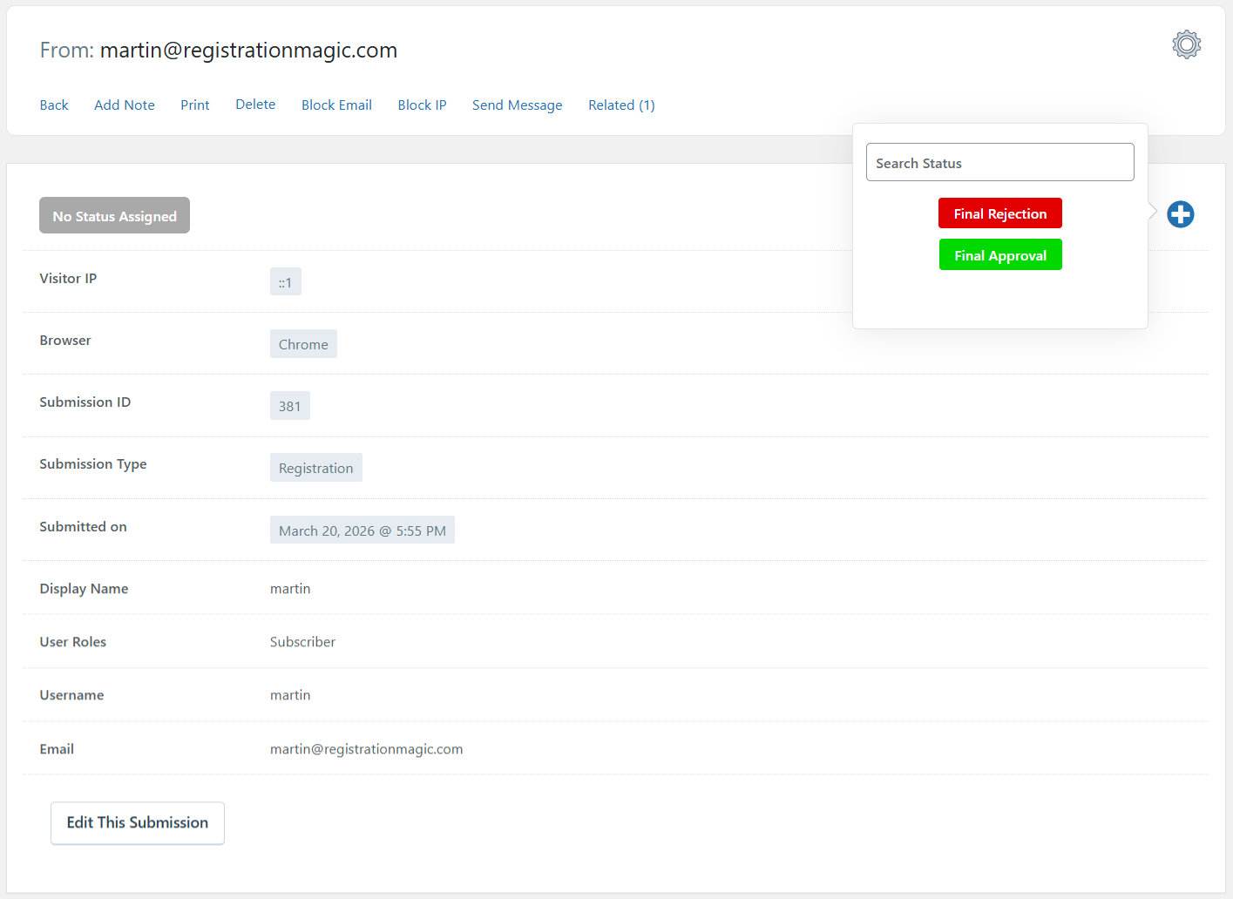Click the Registration submission type tag
1233x899 pixels.
pyautogui.click(x=315, y=468)
